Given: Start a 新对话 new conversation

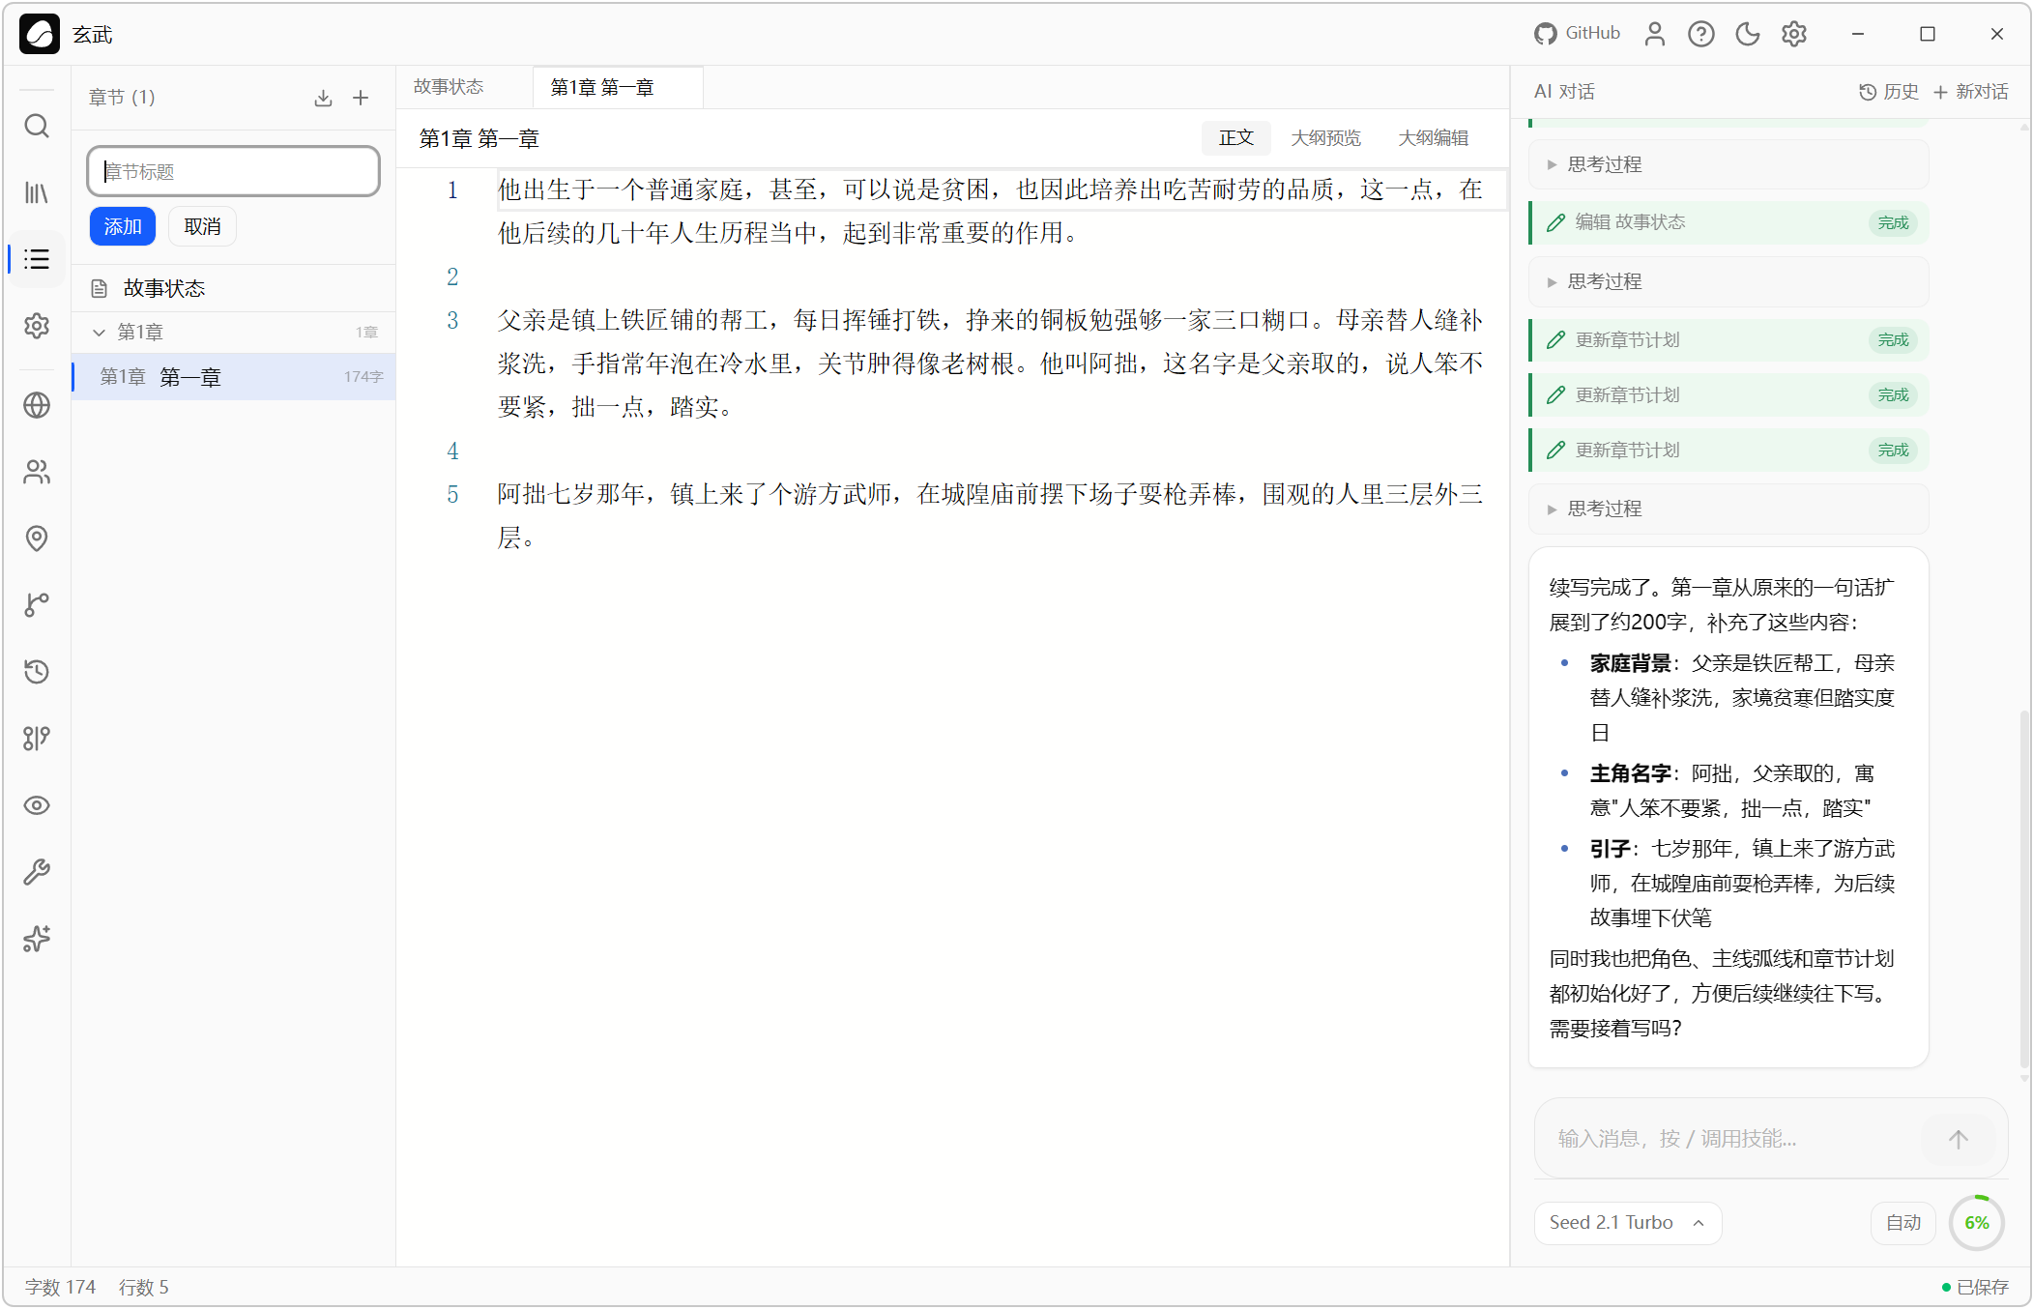Looking at the screenshot, I should pos(1970,92).
